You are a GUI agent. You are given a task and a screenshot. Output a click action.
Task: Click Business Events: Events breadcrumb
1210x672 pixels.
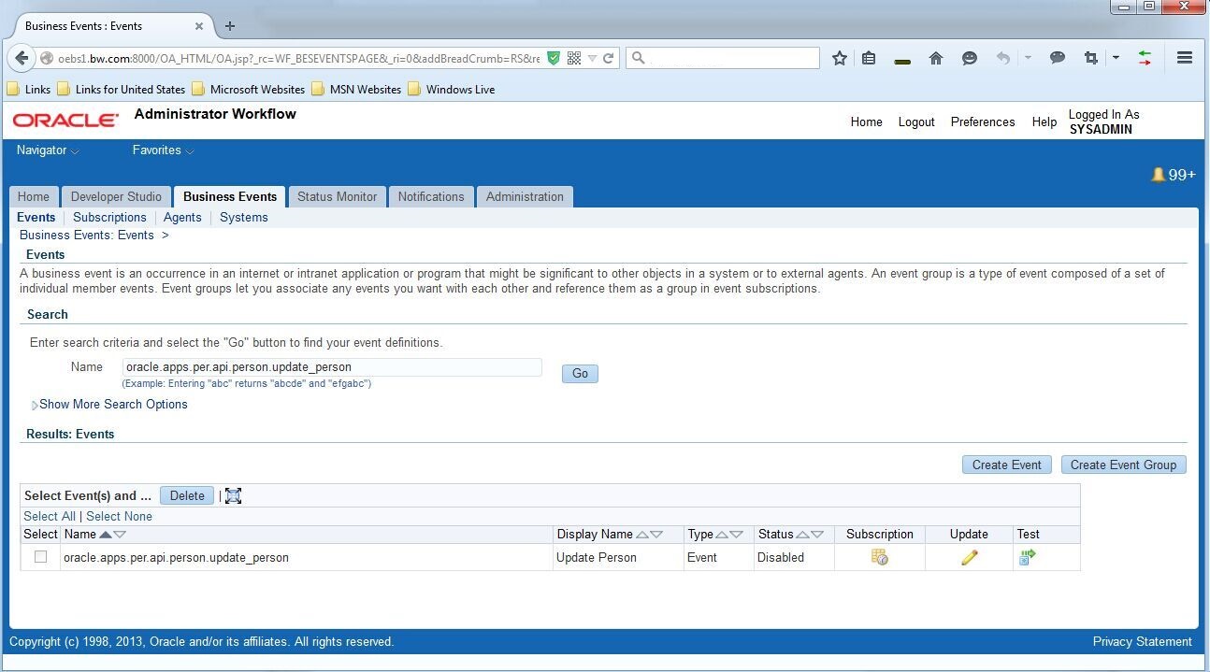(x=86, y=236)
